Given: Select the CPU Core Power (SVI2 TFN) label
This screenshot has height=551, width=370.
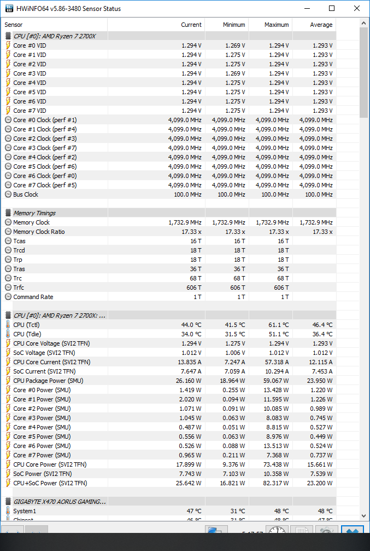Looking at the screenshot, I should point(50,464).
